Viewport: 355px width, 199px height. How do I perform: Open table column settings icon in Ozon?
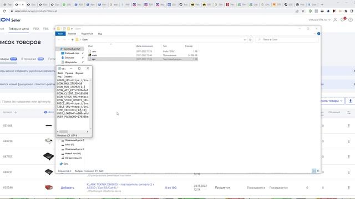(x=349, y=112)
